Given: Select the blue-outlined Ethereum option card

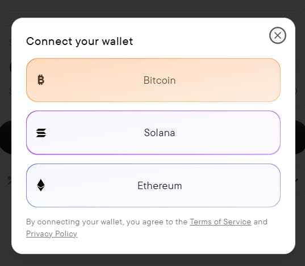Looking at the screenshot, I should point(153,185).
